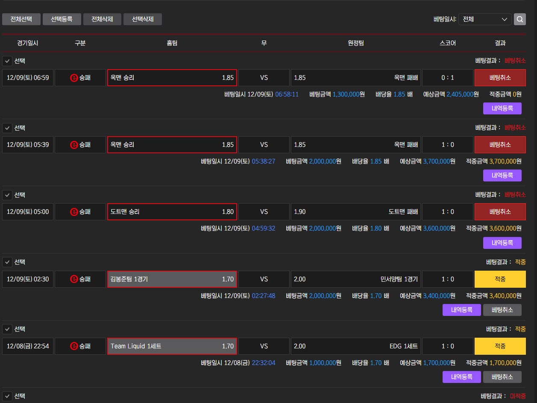537x403 pixels.
Task: Click the 경기일시 column header
Action: [x=28, y=43]
